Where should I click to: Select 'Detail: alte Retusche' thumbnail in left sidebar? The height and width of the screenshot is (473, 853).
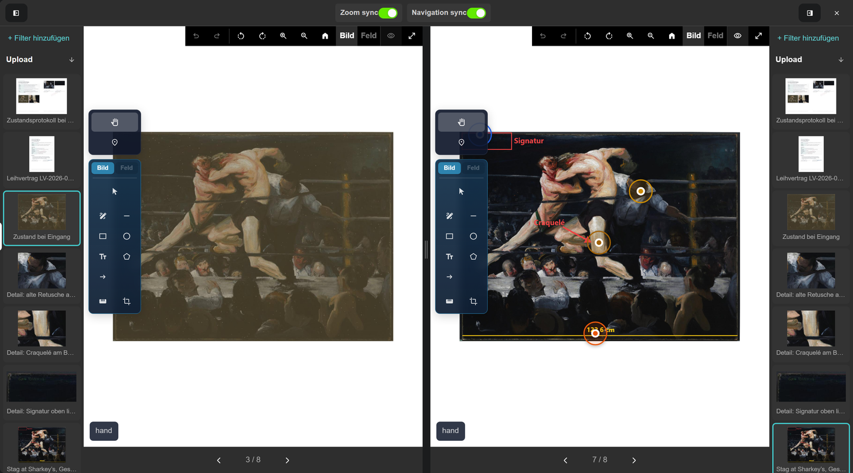coord(42,275)
